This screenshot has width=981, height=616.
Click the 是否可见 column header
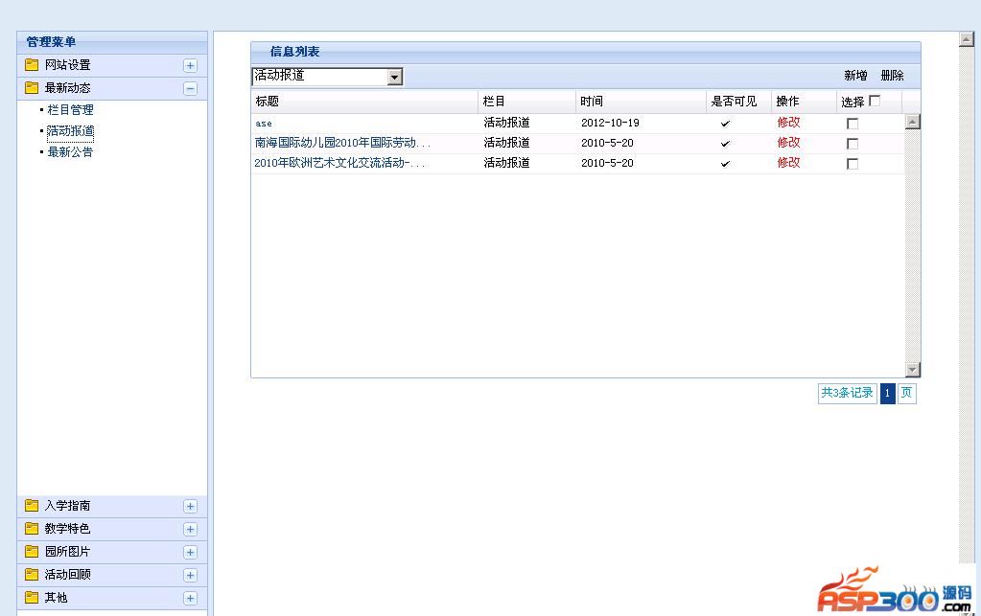tap(734, 102)
